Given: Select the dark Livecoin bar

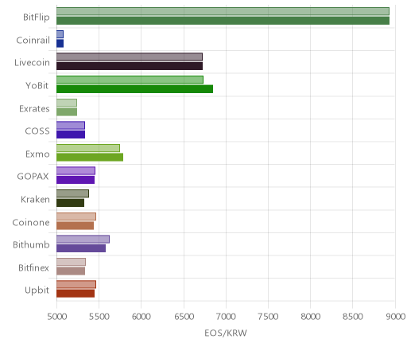Looking at the screenshot, I should click(x=130, y=66).
